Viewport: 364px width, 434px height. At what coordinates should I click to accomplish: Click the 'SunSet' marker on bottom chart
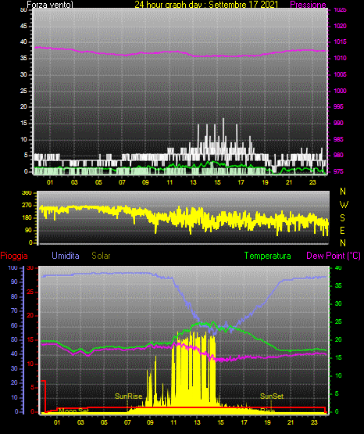(x=272, y=396)
